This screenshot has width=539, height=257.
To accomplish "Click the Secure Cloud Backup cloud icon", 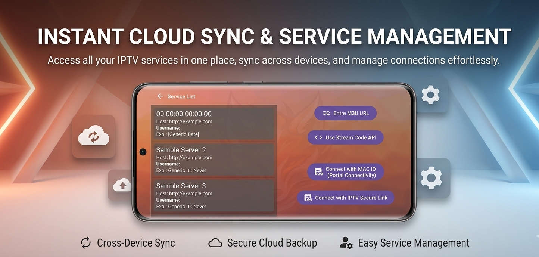I will [x=215, y=243].
